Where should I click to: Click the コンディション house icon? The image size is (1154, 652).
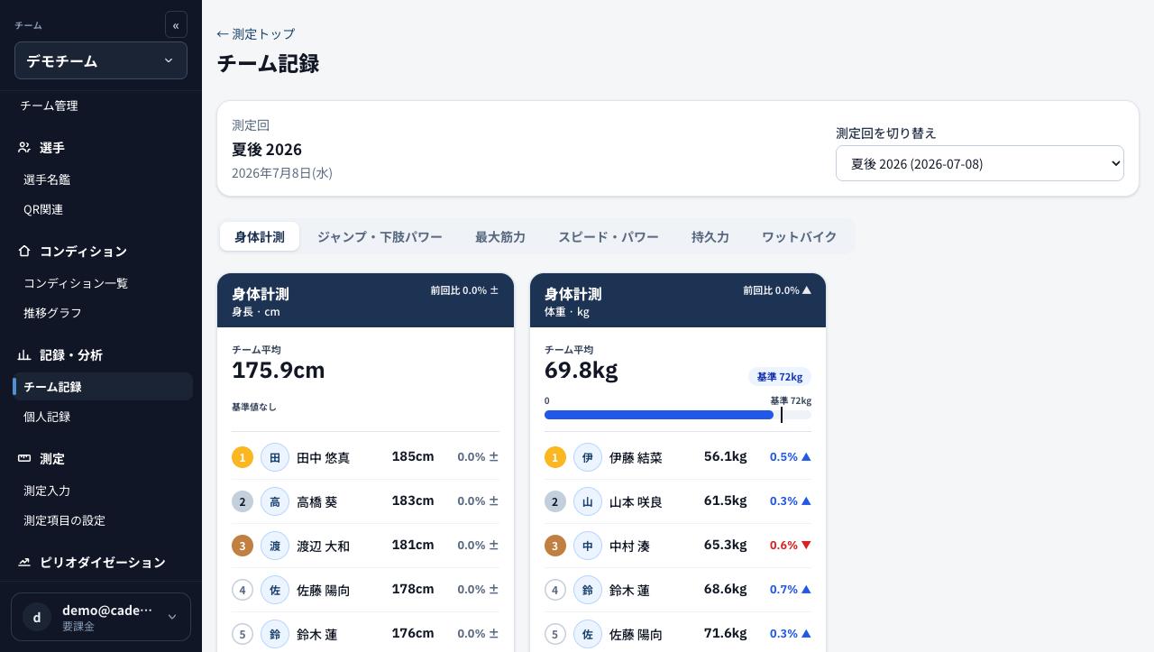(24, 251)
